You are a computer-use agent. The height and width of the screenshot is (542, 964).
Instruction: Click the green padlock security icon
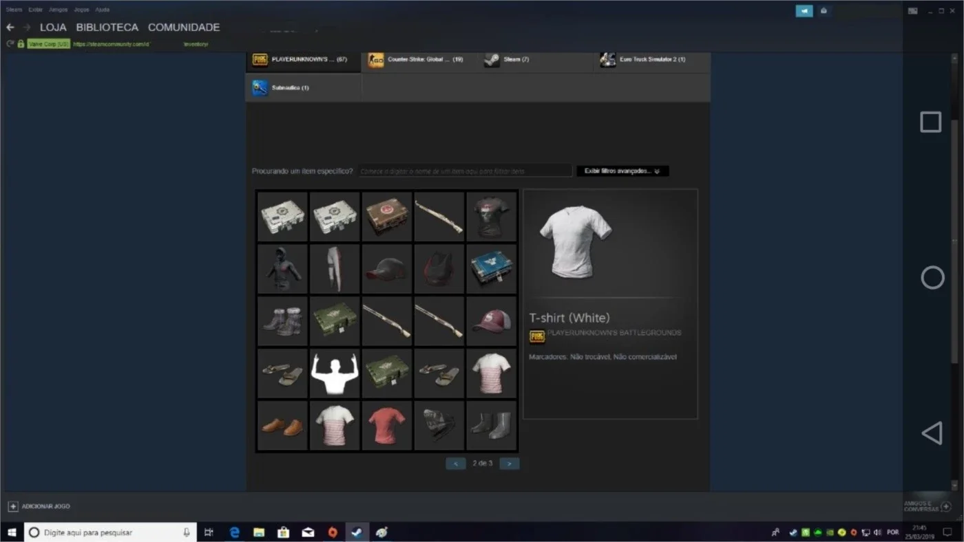pyautogui.click(x=21, y=43)
